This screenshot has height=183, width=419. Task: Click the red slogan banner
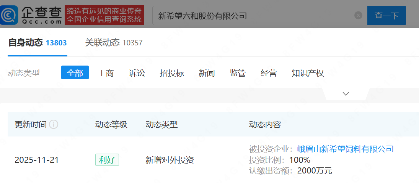(x=104, y=15)
